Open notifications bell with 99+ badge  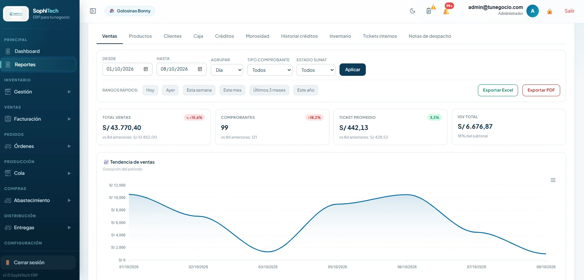coord(448,10)
